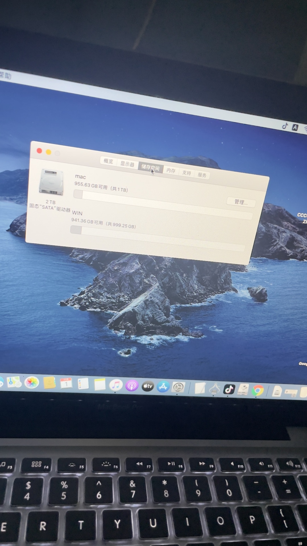Open the Reminders app in the dock
307x546 pixels.
pyautogui.click(x=83, y=384)
